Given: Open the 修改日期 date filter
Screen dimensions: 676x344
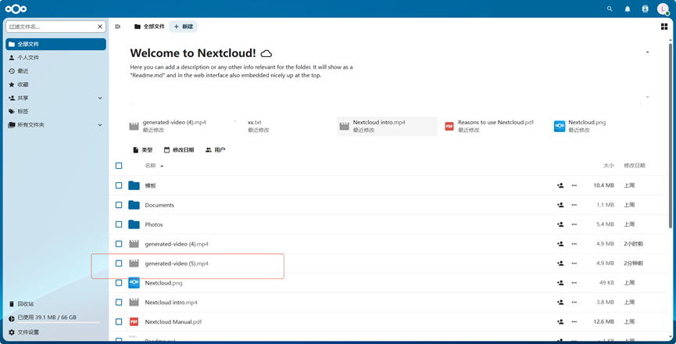Looking at the screenshot, I should point(179,150).
